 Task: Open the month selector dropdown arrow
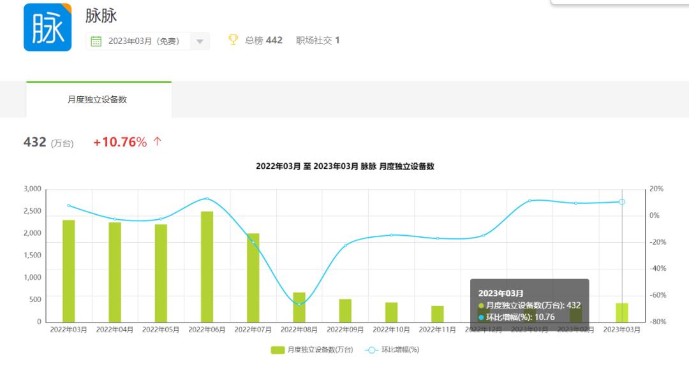coord(199,40)
